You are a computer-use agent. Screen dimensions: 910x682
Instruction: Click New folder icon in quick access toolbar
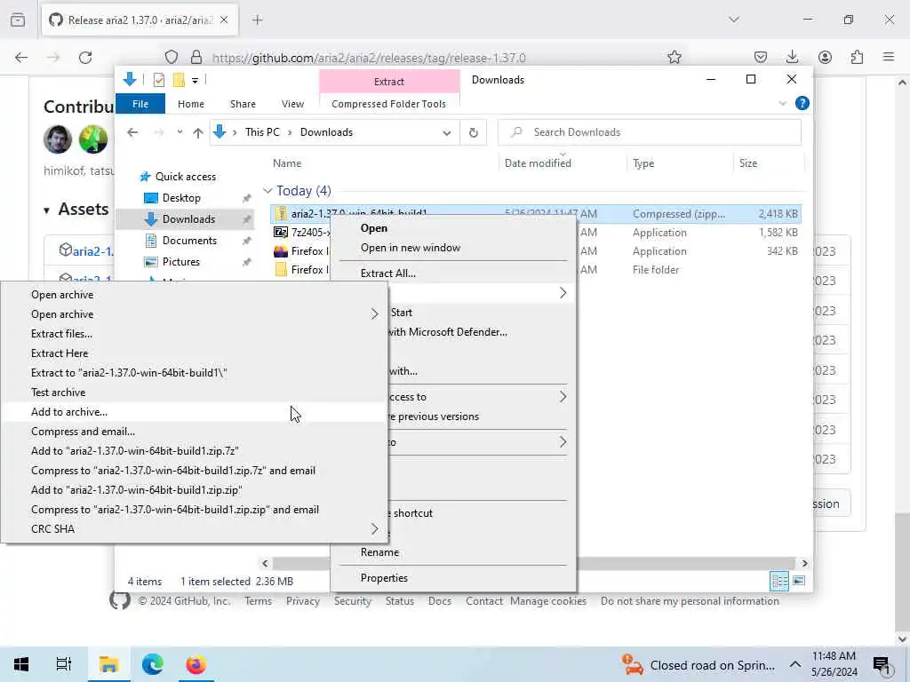click(x=179, y=80)
